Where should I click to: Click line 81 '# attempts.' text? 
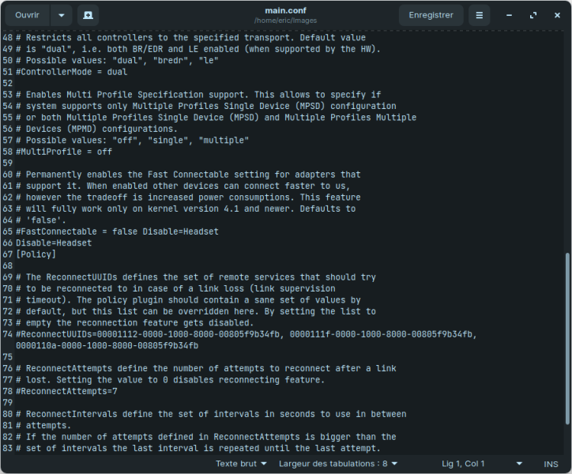tap(43, 426)
